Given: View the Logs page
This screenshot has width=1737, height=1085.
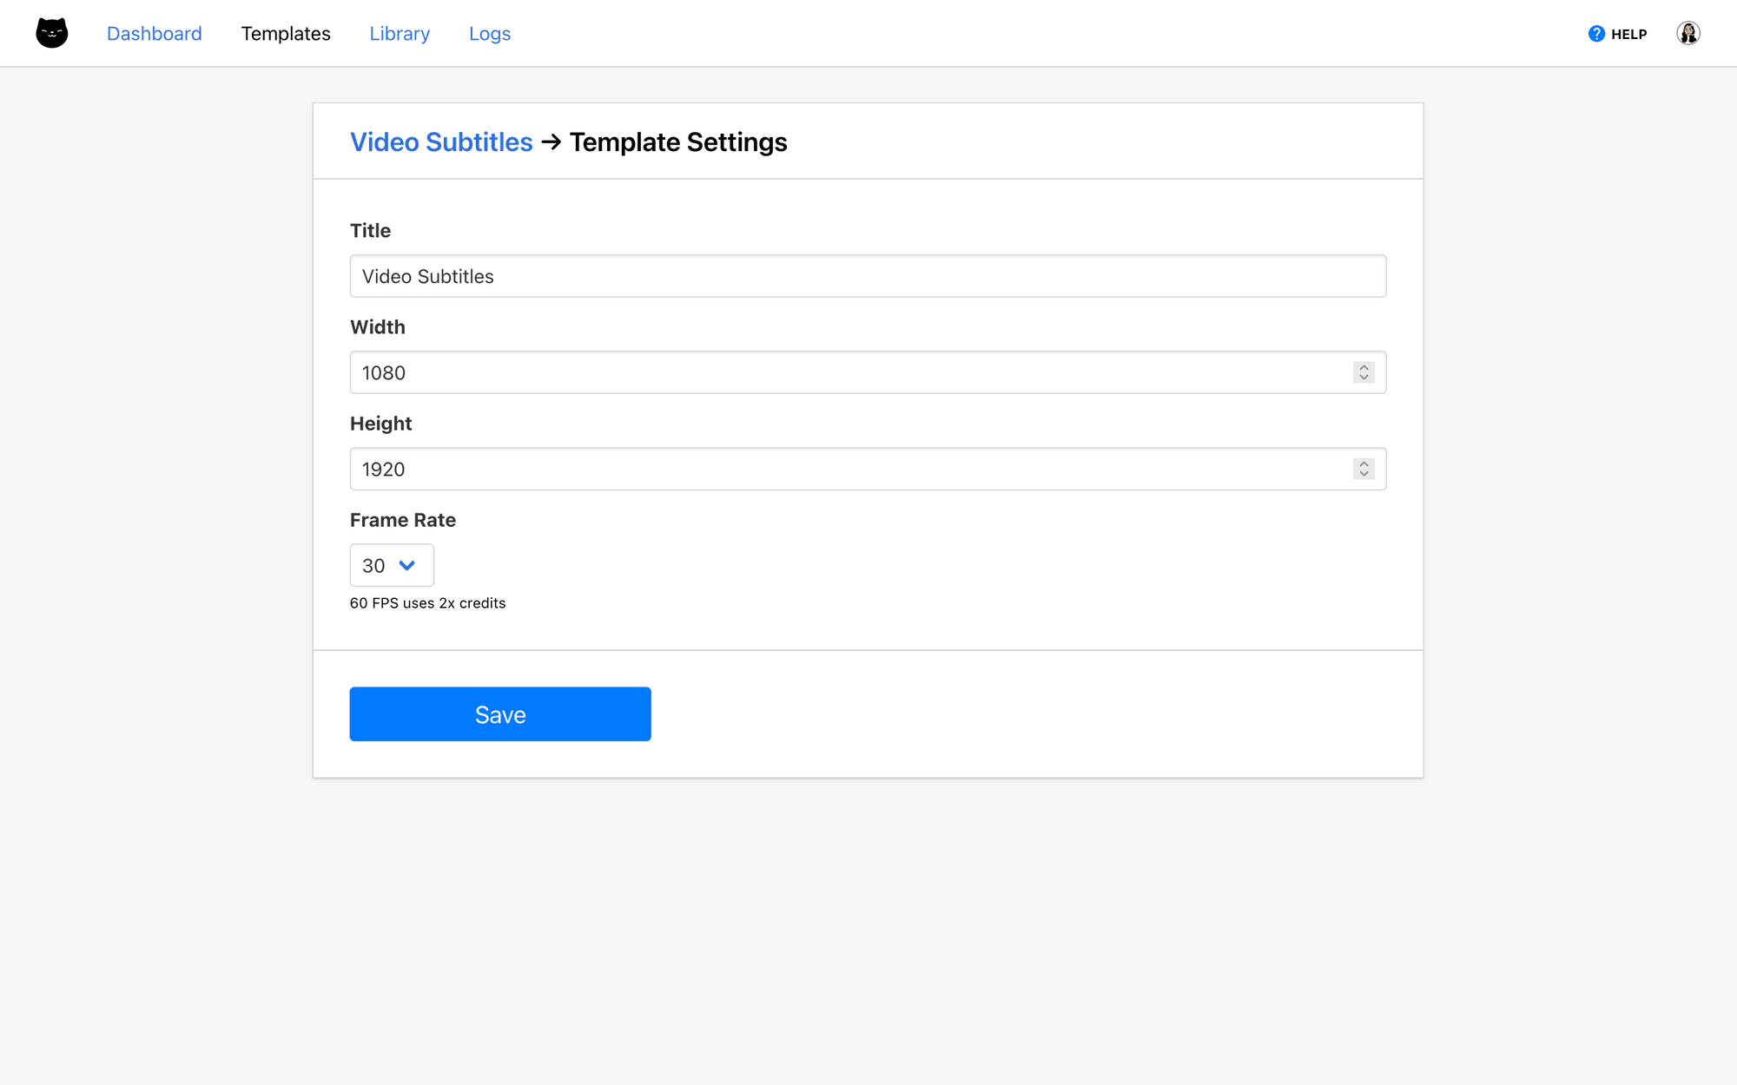Looking at the screenshot, I should point(489,33).
